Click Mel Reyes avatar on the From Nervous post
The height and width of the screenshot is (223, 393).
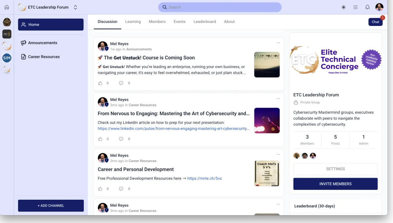coord(103,102)
